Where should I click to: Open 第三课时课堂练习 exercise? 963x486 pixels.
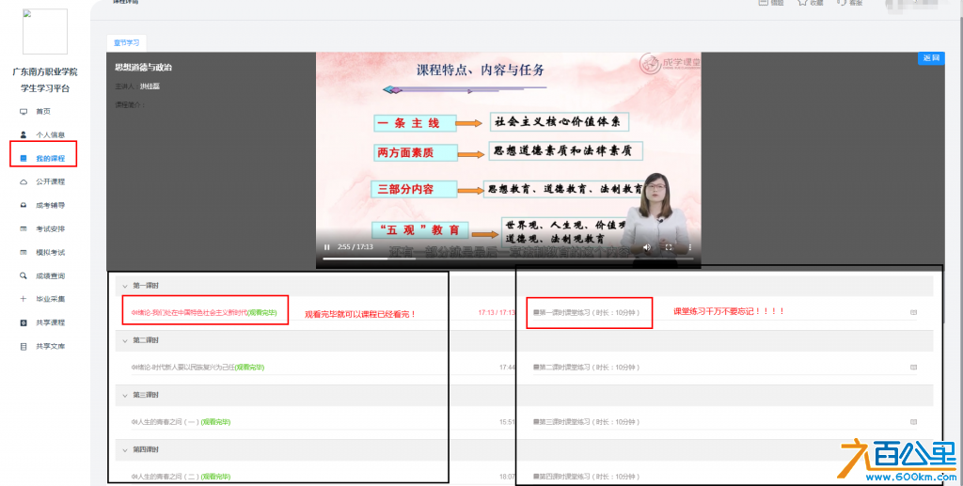click(x=587, y=421)
